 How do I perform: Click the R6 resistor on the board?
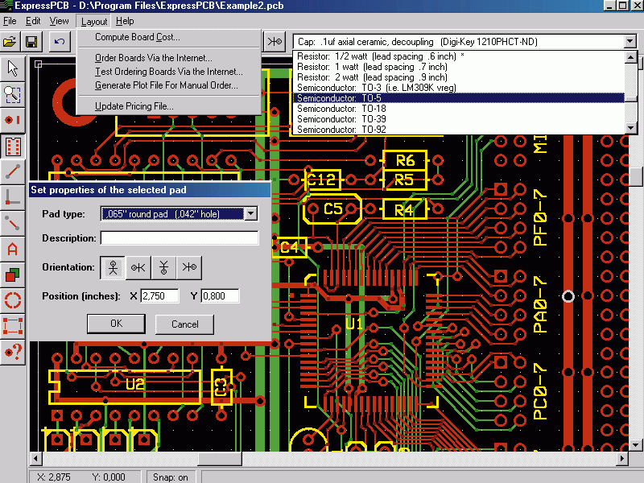405,160
